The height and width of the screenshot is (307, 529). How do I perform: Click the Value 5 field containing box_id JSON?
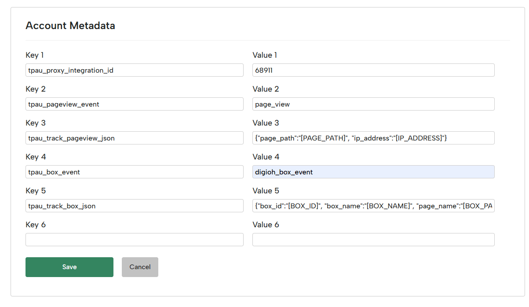point(373,206)
